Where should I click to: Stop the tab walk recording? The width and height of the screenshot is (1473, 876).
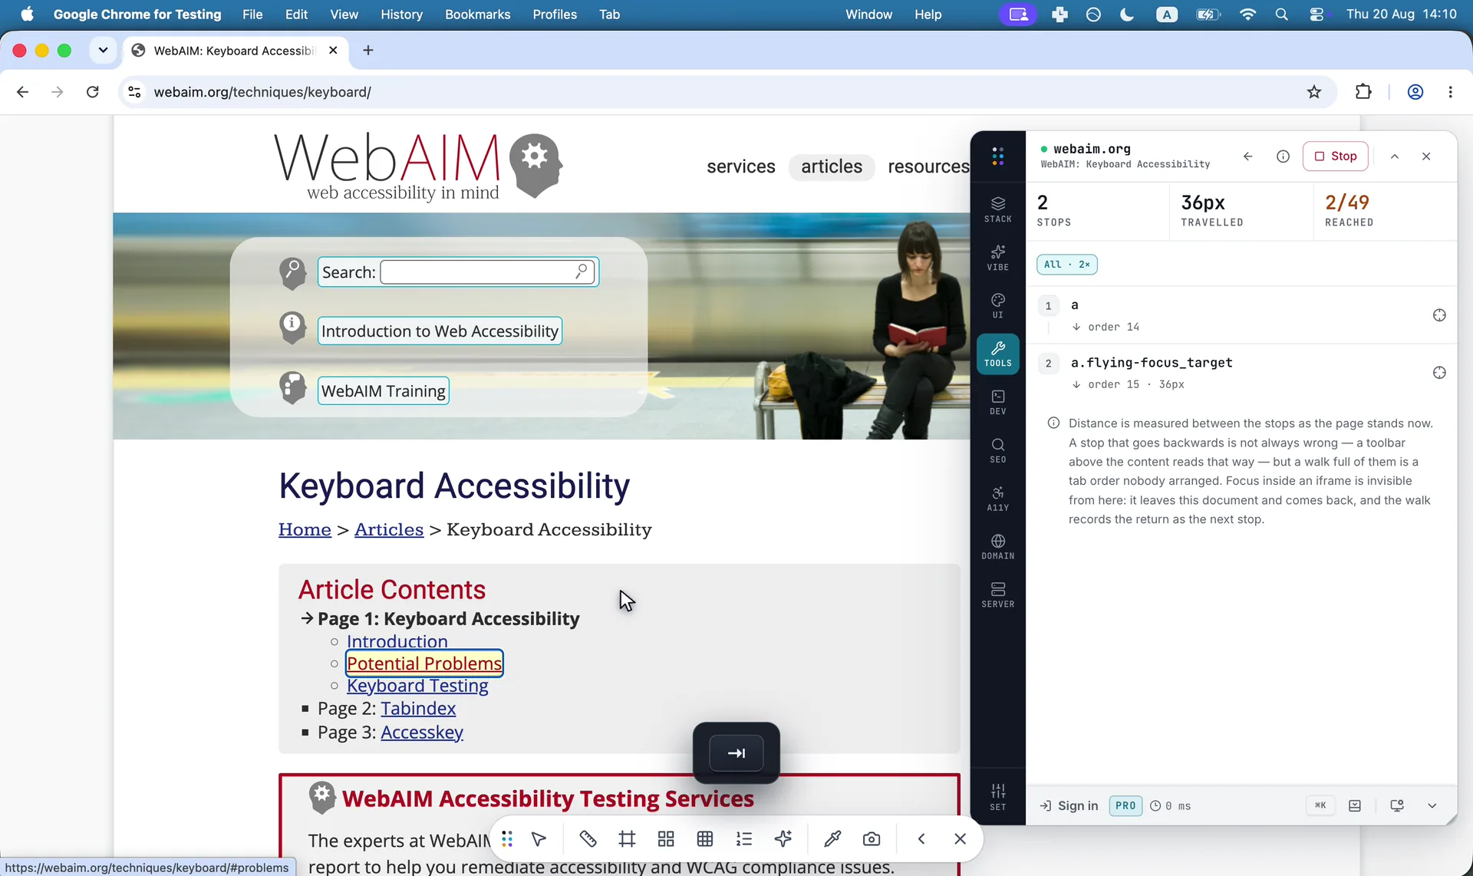tap(1335, 156)
